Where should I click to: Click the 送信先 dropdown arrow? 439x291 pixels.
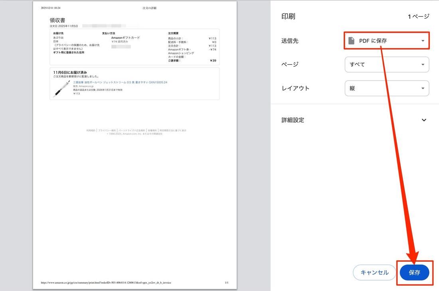point(423,40)
